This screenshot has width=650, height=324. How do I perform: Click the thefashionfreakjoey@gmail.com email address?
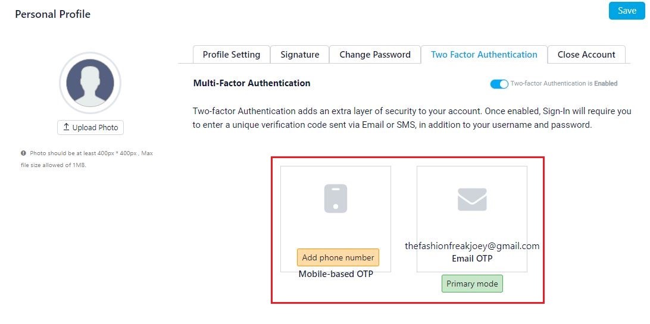472,246
